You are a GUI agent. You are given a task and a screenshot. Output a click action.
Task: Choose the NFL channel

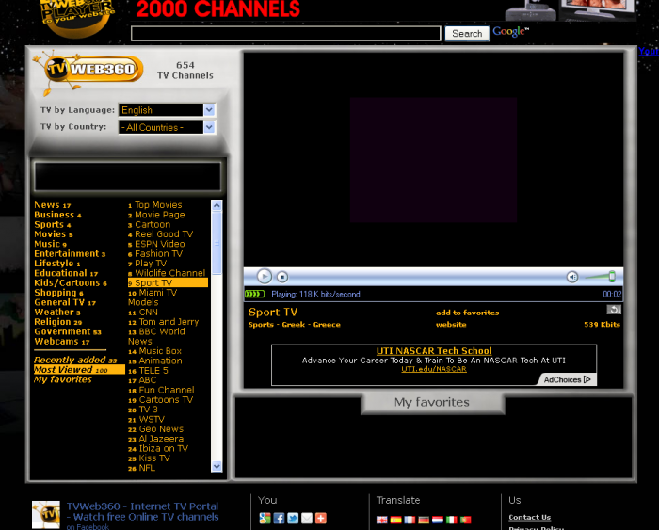tap(141, 468)
